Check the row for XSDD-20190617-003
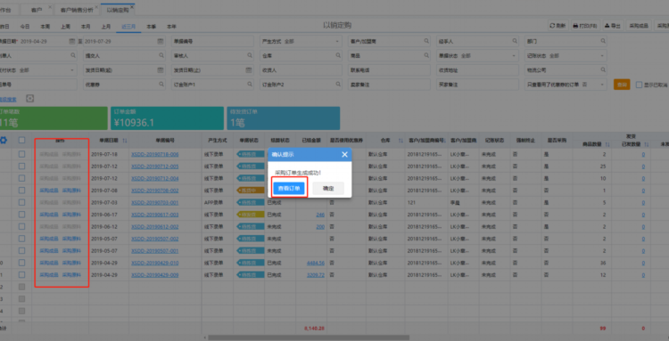The height and width of the screenshot is (341, 669). click(x=21, y=215)
